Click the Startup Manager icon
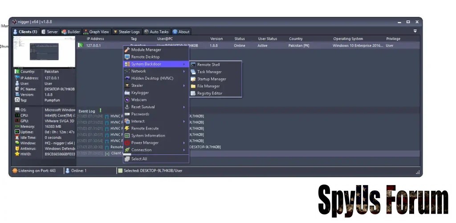The image size is (456, 223). [193, 79]
